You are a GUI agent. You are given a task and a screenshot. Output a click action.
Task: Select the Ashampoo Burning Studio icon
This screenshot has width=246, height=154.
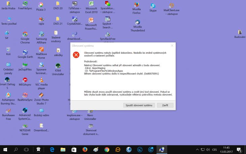[x=8, y=99]
